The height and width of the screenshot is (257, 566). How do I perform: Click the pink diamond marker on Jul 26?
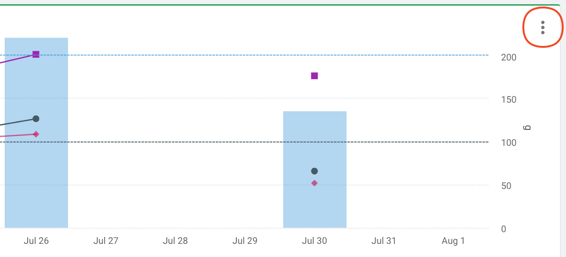click(36, 134)
